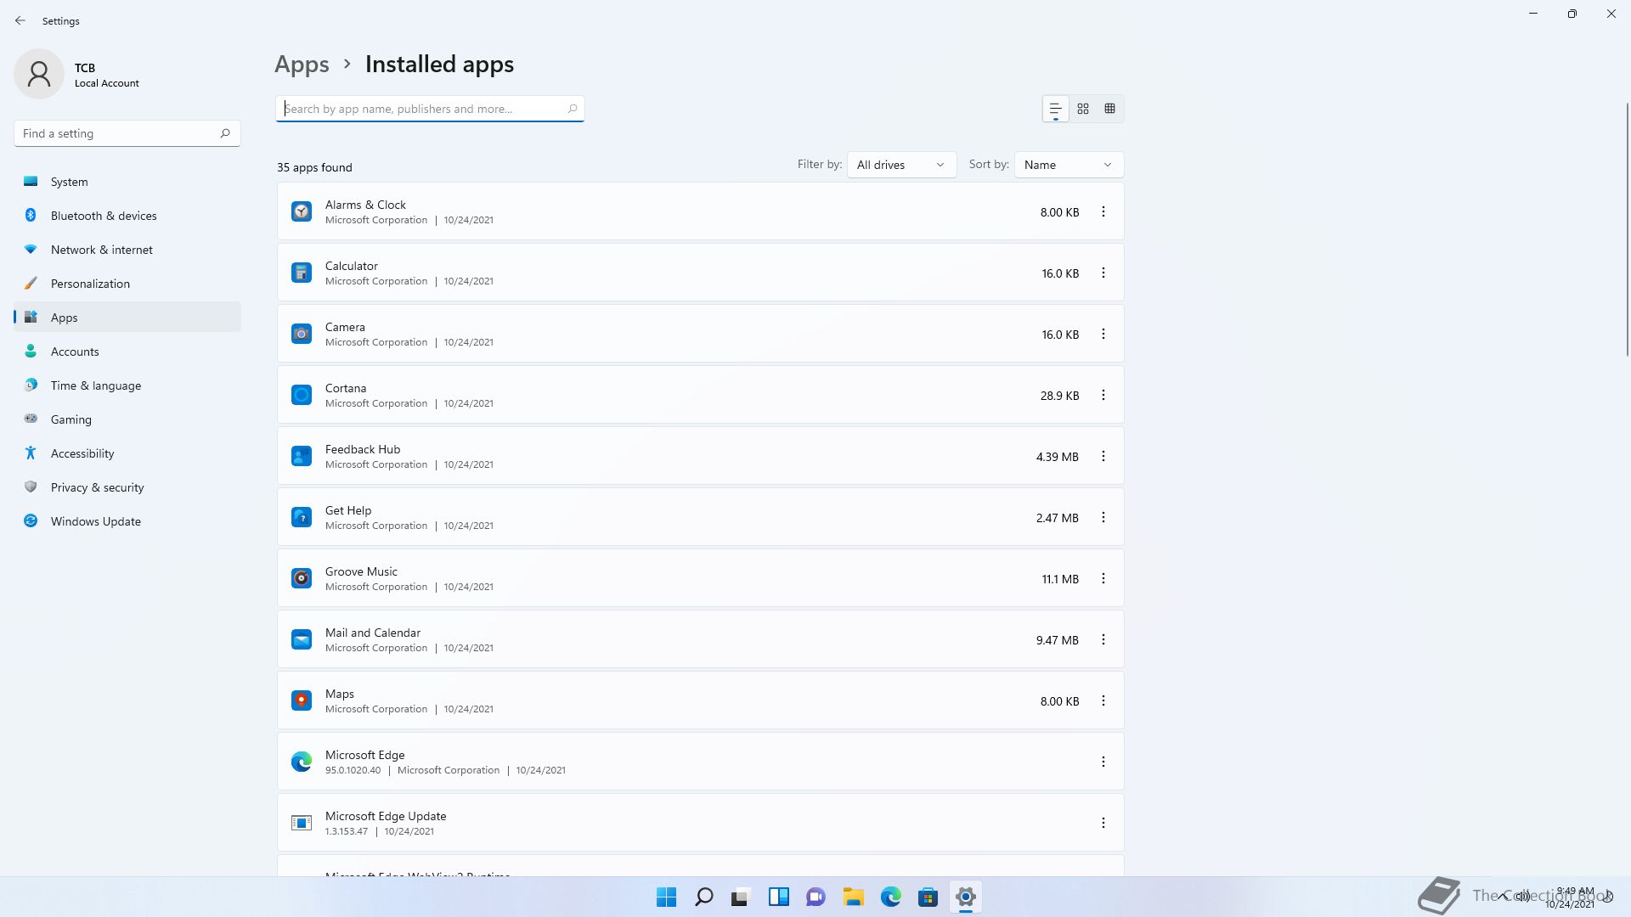
Task: Open the TCB Local Account profile
Action: (77, 74)
